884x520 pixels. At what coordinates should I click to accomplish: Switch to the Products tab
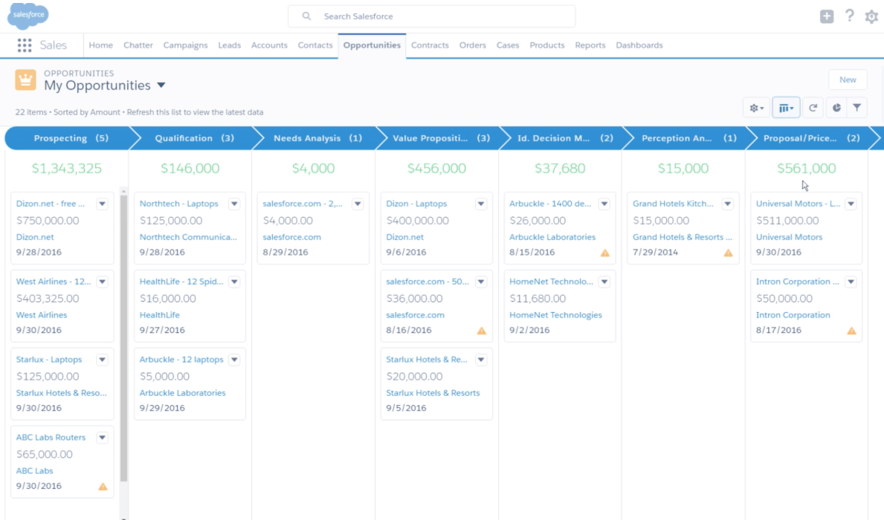point(547,45)
